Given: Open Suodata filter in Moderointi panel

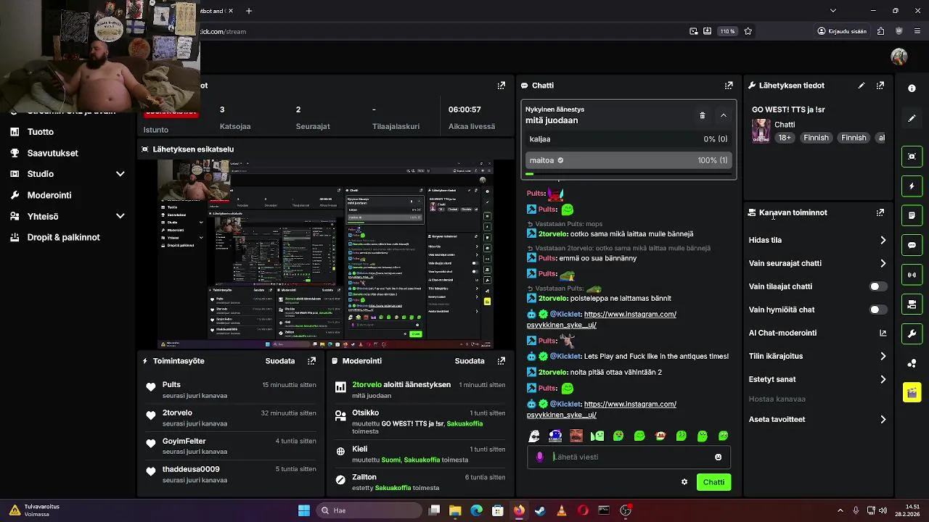Looking at the screenshot, I should pos(470,361).
